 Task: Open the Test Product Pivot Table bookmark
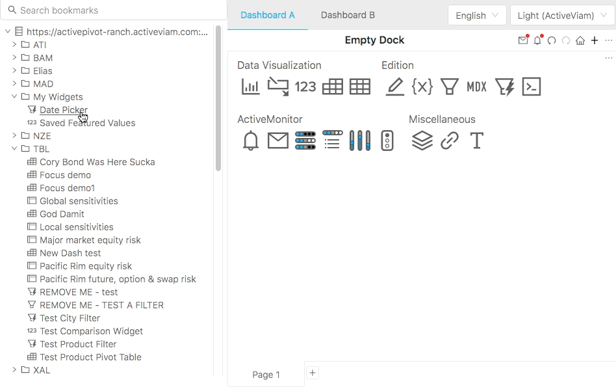coord(90,356)
